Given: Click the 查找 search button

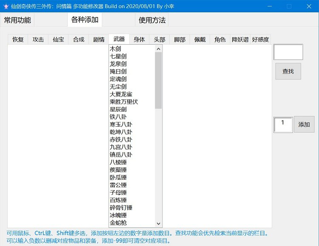Looking at the screenshot, I should pyautogui.click(x=288, y=71).
